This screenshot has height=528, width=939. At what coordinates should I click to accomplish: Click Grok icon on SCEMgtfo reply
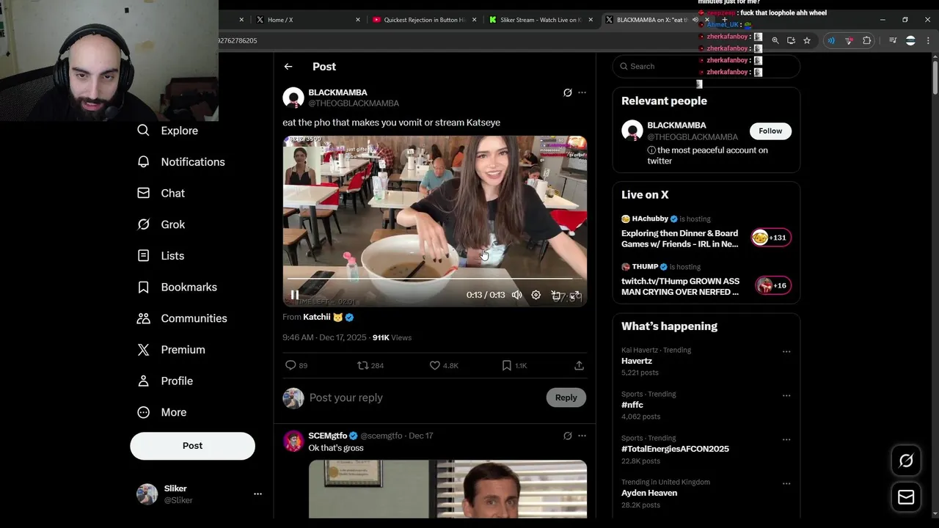tap(567, 436)
